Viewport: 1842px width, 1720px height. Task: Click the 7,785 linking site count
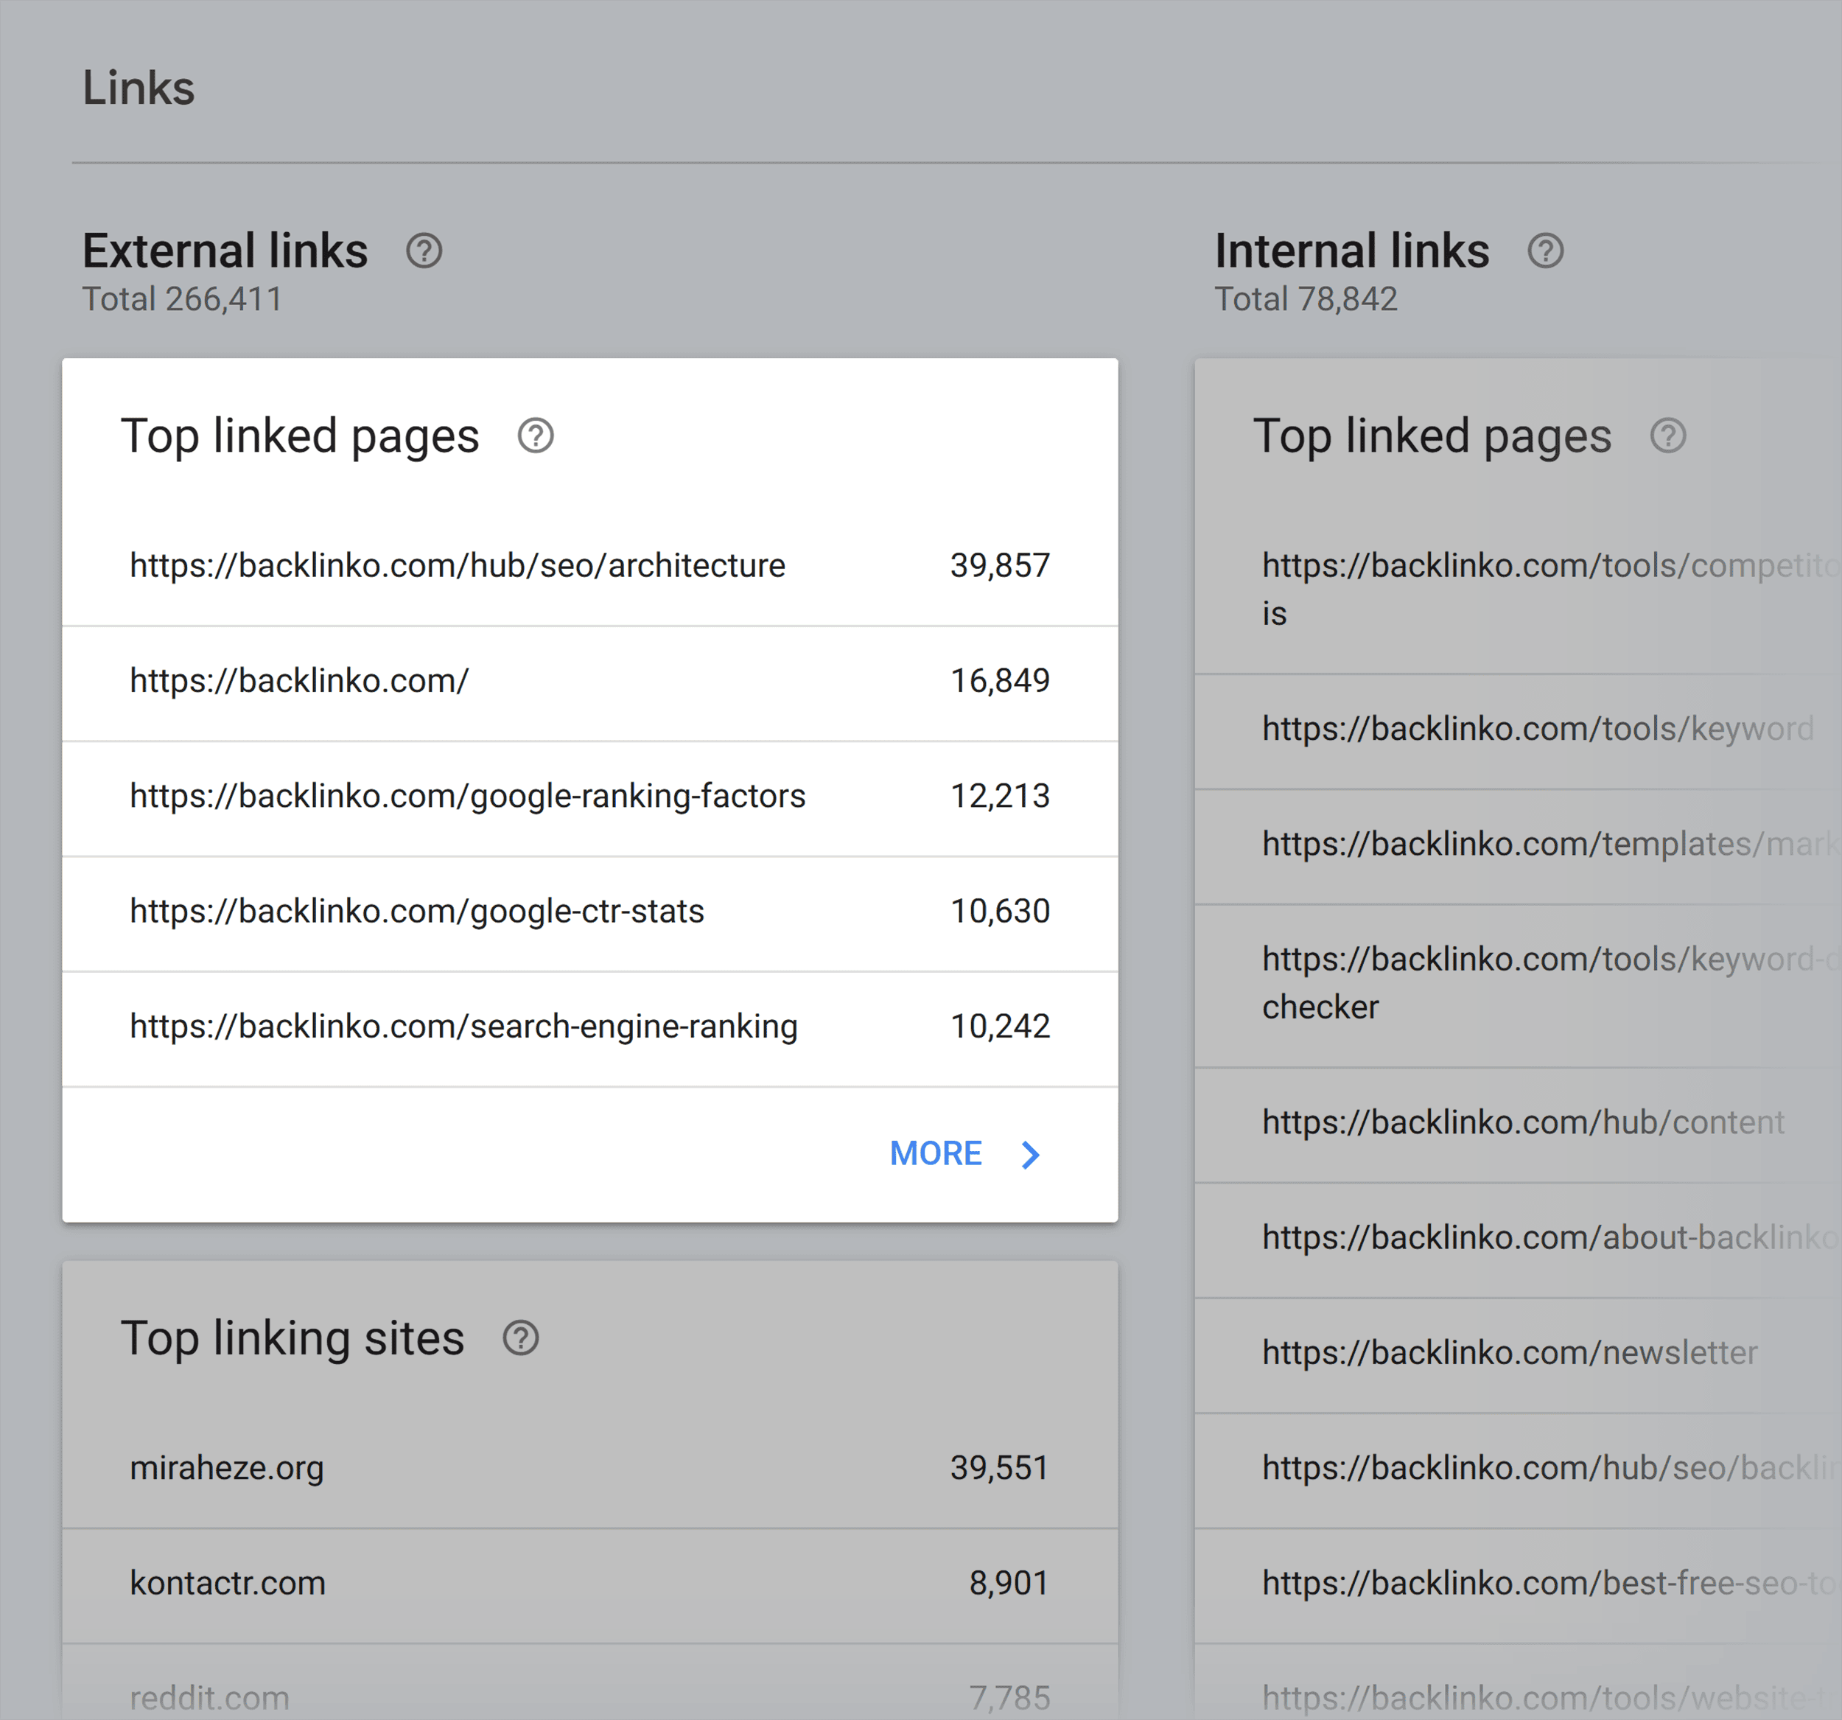tap(1009, 1698)
